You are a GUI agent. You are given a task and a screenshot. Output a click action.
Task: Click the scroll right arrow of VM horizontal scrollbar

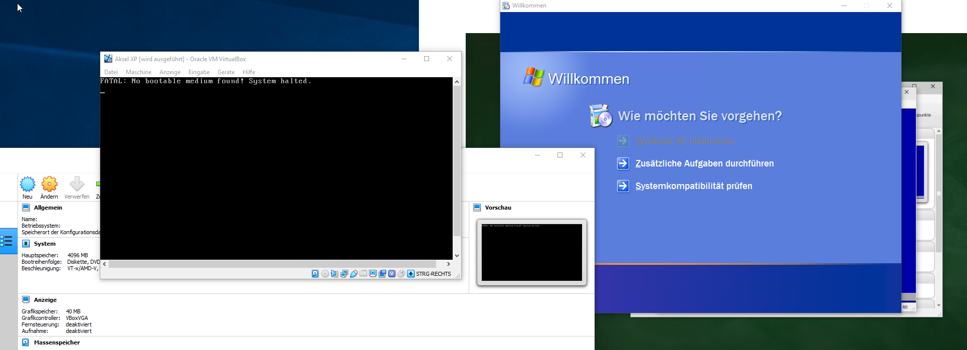click(x=449, y=264)
